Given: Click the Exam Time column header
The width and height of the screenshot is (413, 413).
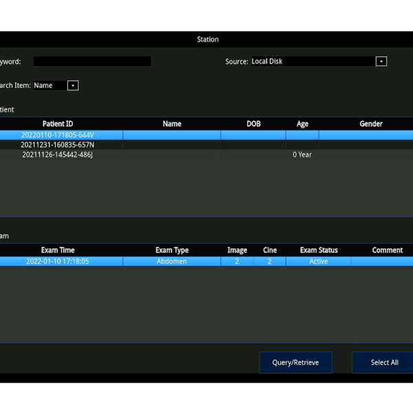Looking at the screenshot, I should point(58,250).
